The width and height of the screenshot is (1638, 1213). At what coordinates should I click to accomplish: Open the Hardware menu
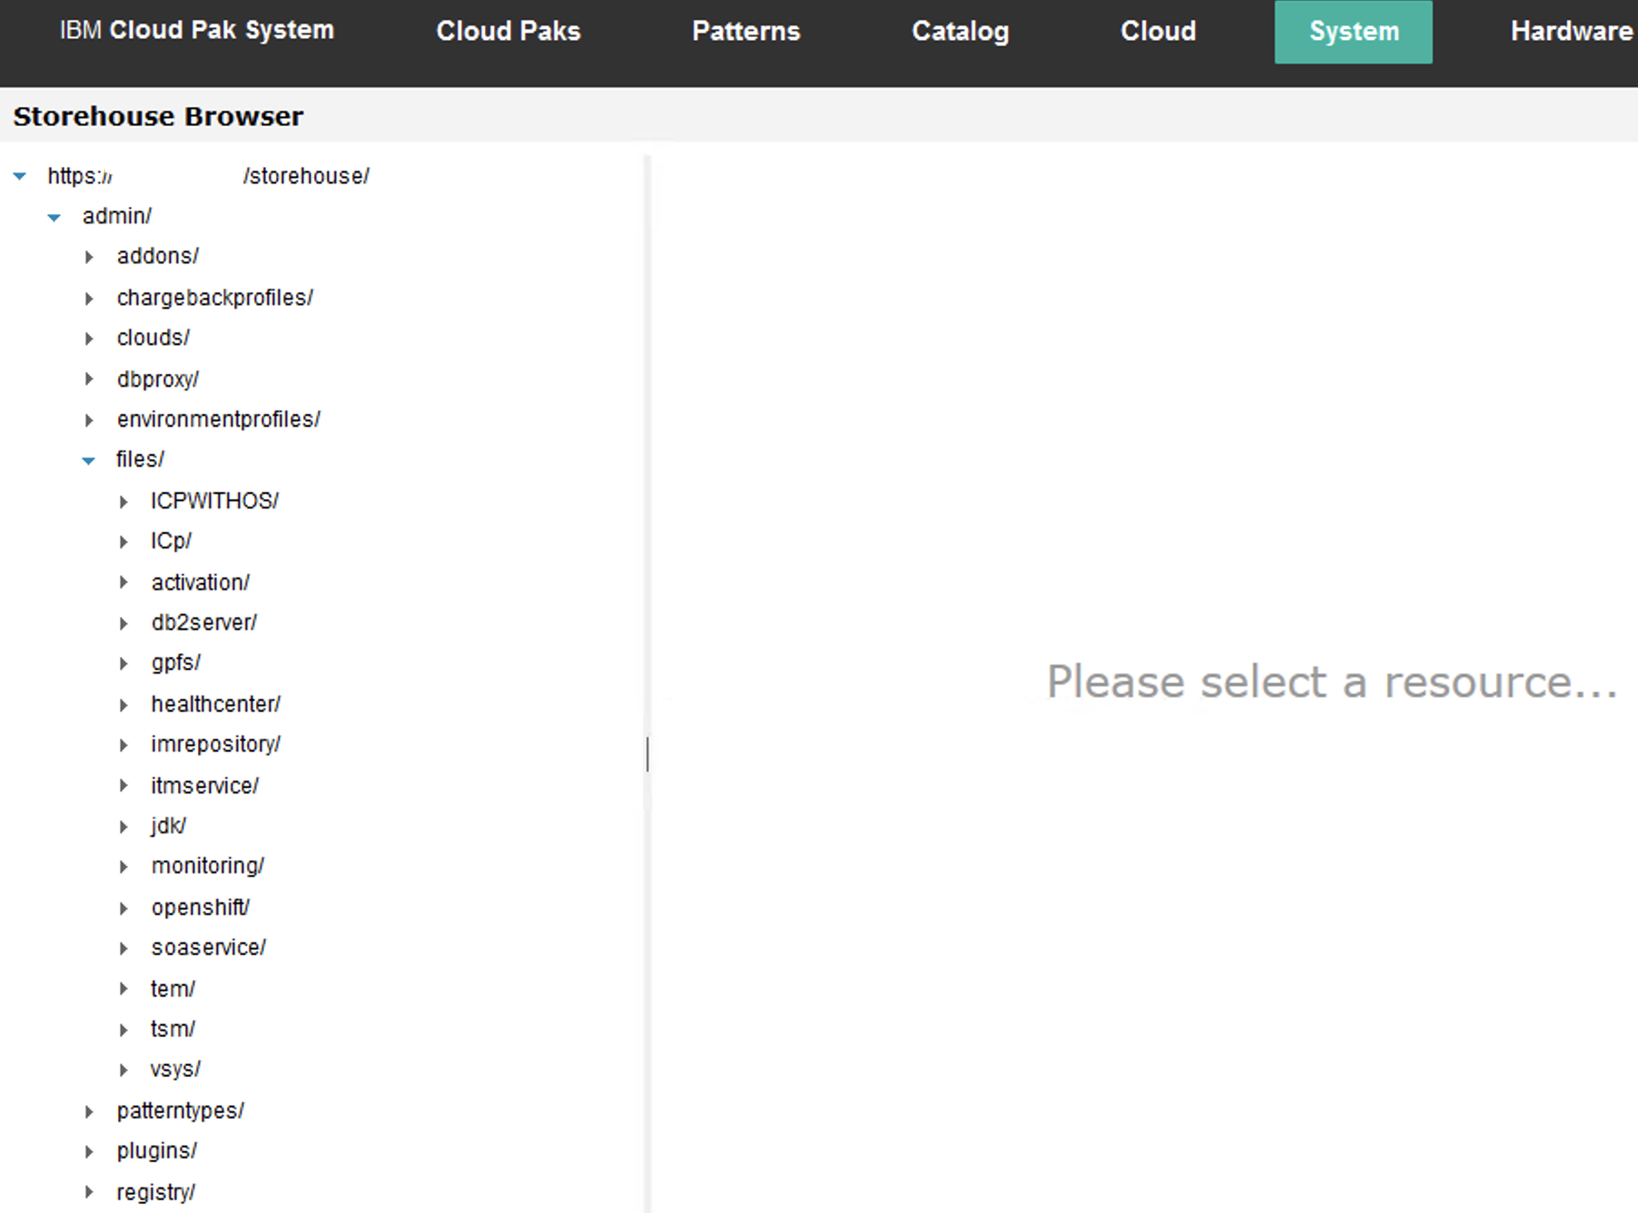tap(1572, 31)
